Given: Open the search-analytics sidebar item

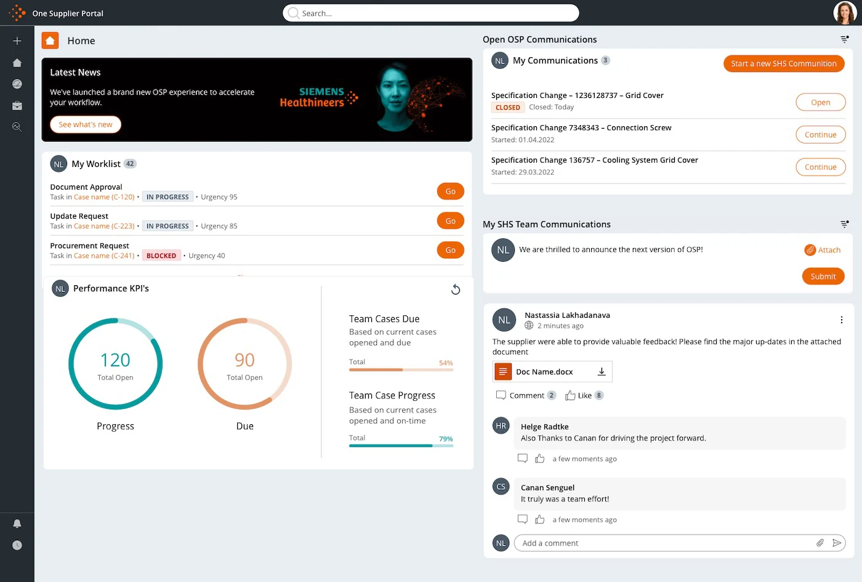Looking at the screenshot, I should point(17,127).
